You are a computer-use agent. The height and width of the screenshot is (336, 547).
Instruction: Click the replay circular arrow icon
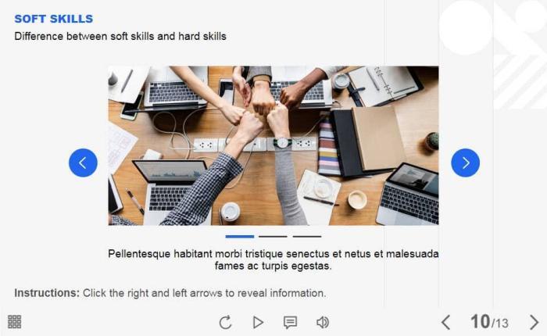(225, 322)
